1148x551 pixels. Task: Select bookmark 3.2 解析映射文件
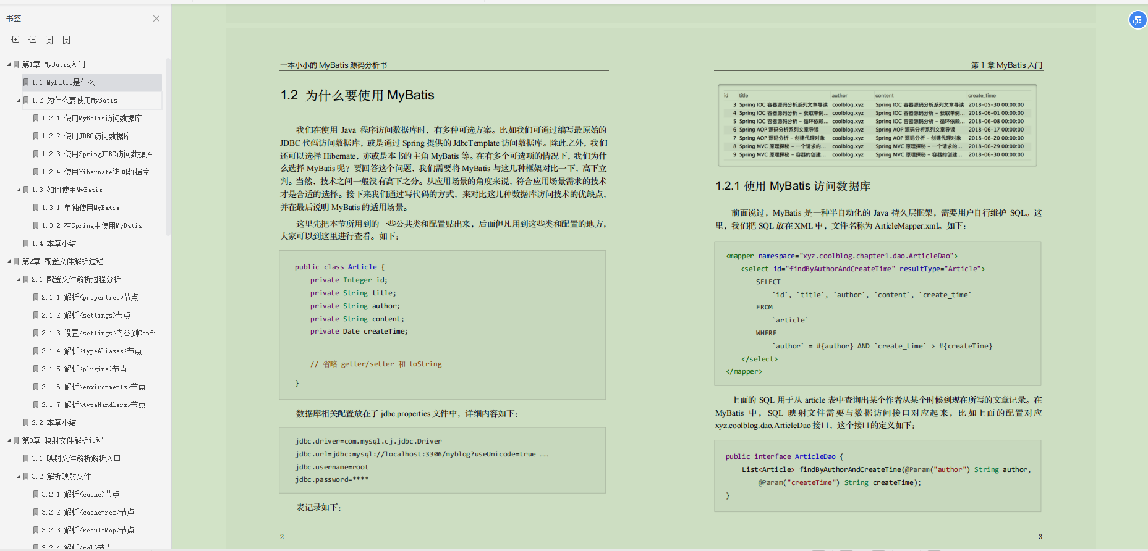click(62, 476)
